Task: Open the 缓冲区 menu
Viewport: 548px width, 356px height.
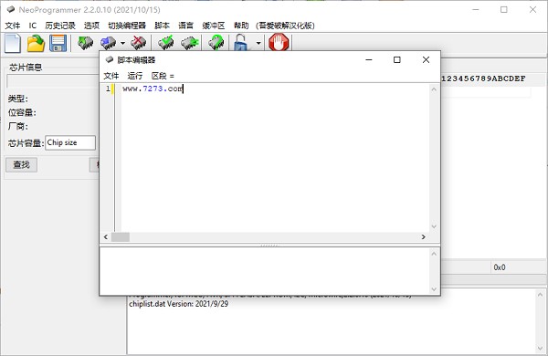Action: pyautogui.click(x=214, y=26)
